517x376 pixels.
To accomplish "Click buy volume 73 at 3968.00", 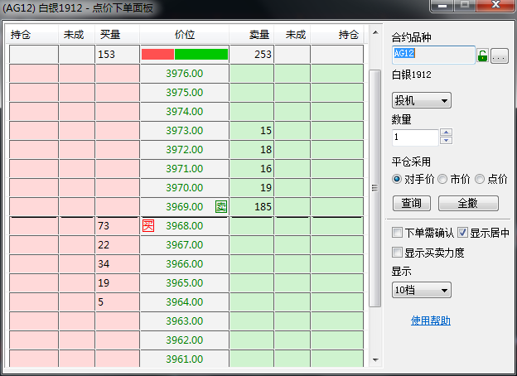I will [x=104, y=226].
